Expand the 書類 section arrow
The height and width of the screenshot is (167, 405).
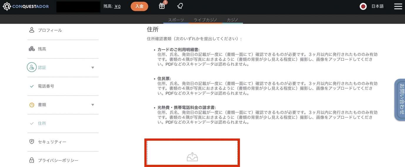click(x=93, y=105)
